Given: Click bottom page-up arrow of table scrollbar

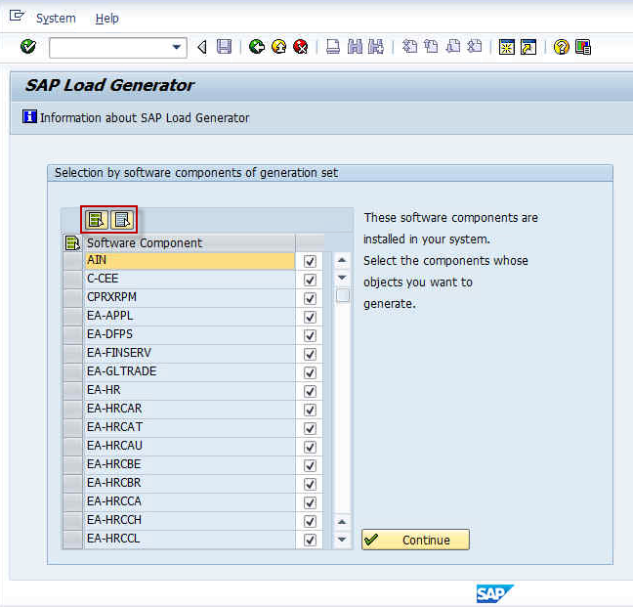Looking at the screenshot, I should 342,522.
